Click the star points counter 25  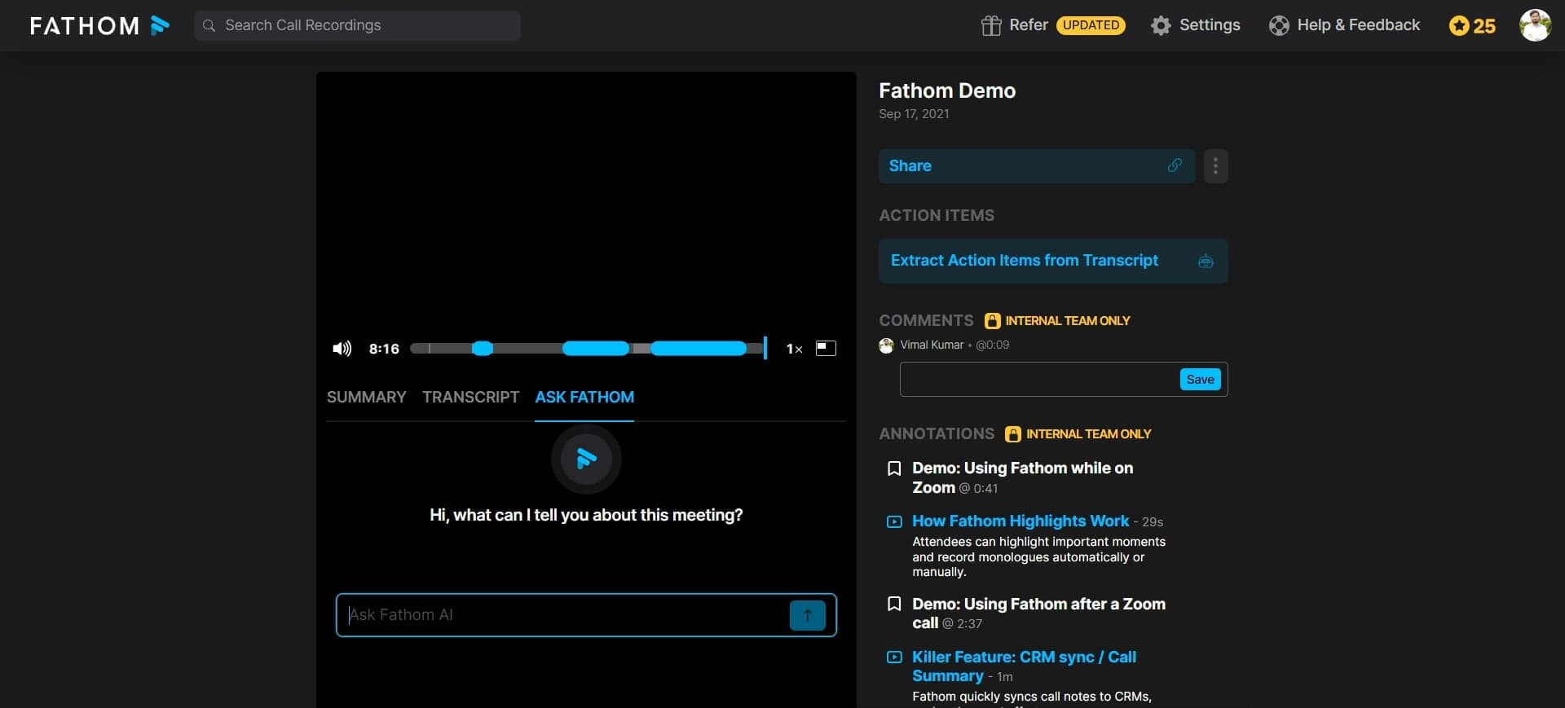tap(1472, 25)
